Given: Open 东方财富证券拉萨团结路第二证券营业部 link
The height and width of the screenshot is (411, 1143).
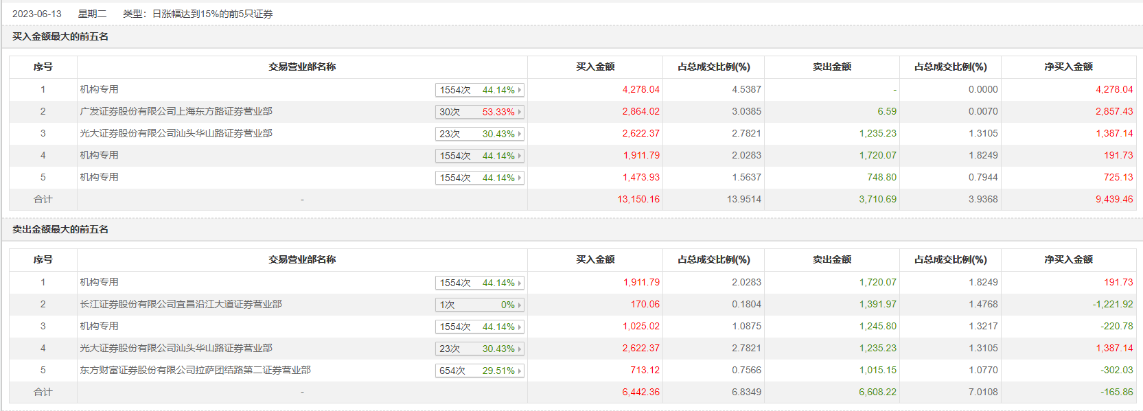Looking at the screenshot, I should (195, 370).
